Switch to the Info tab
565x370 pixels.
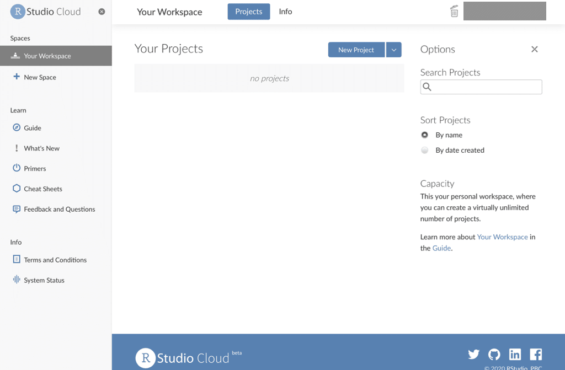[285, 11]
